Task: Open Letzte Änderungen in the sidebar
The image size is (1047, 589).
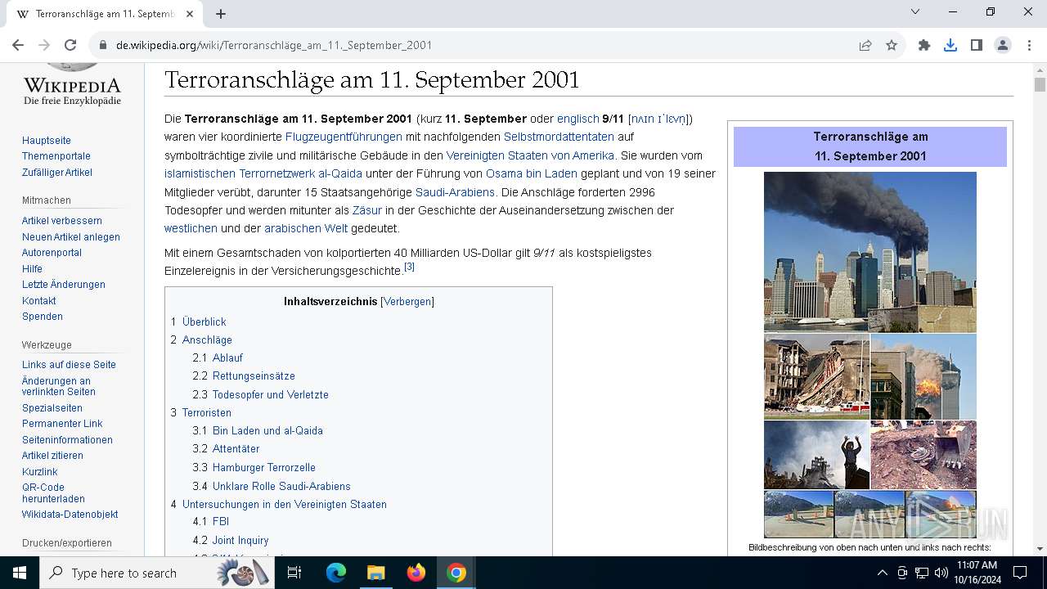Action: tap(64, 285)
